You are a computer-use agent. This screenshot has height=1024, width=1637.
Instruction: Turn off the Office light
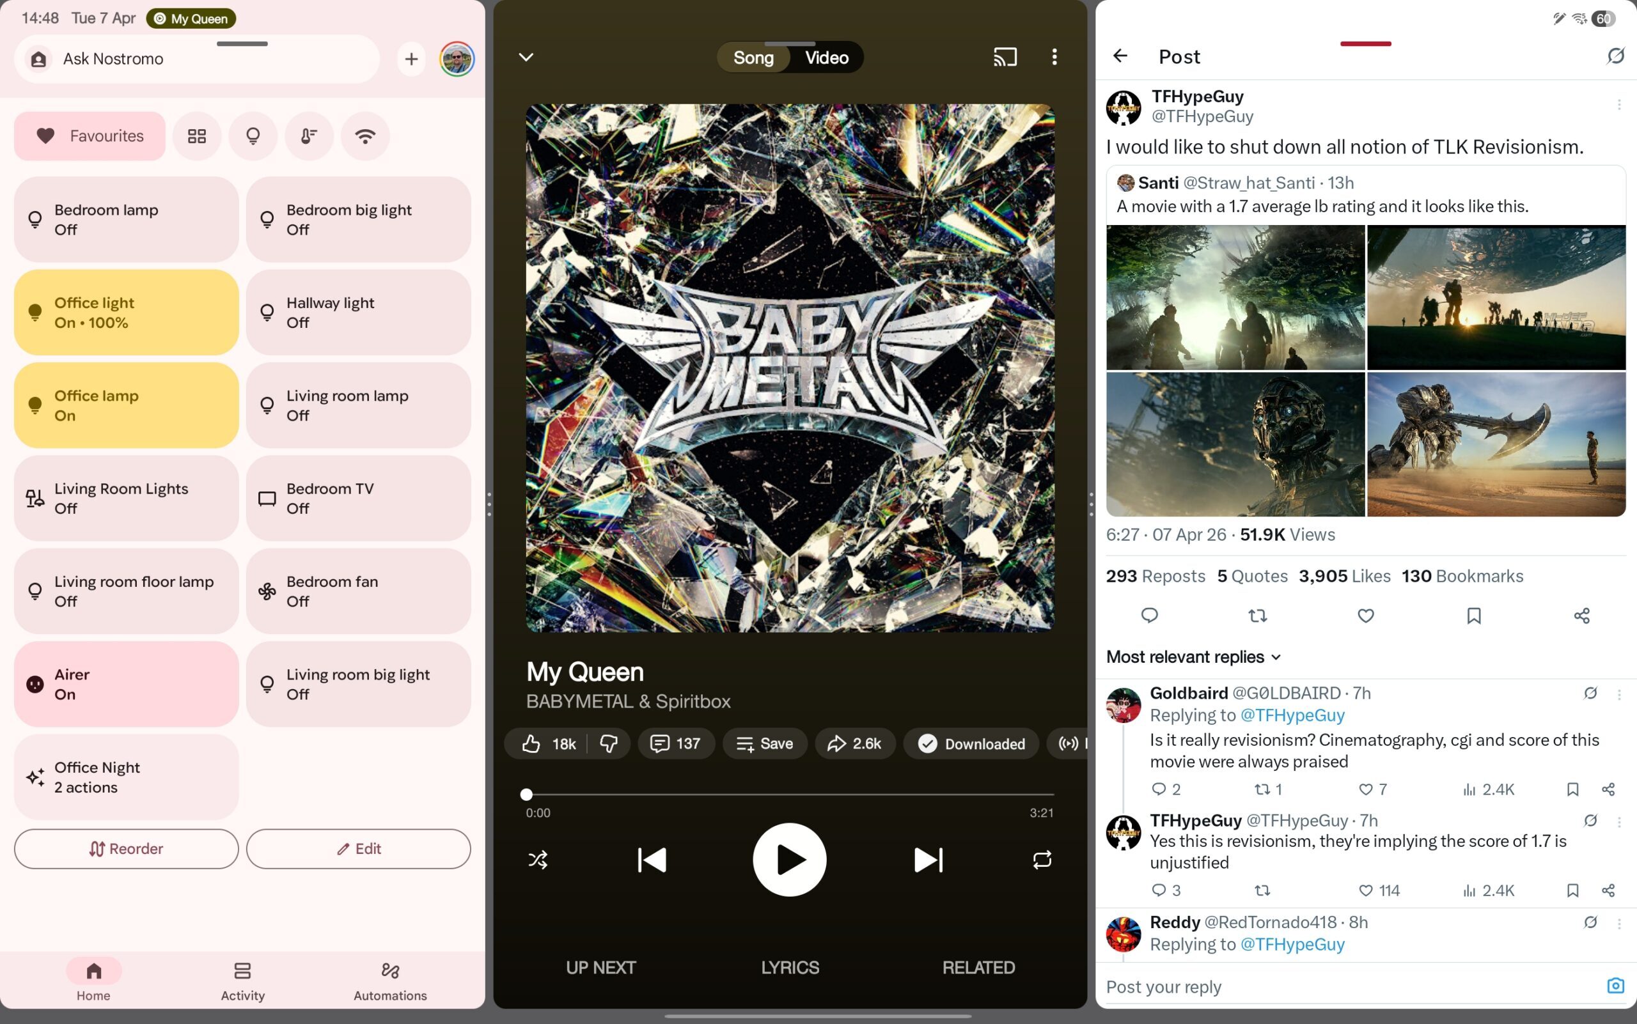coord(126,311)
